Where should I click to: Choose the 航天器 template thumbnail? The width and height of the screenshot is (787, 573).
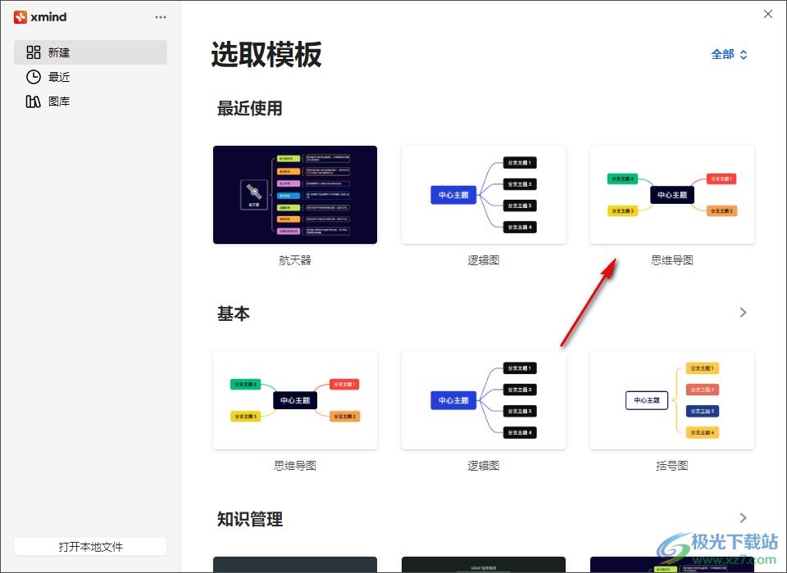click(295, 195)
